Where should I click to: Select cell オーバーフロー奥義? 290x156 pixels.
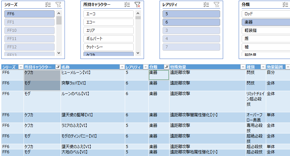point(256,117)
